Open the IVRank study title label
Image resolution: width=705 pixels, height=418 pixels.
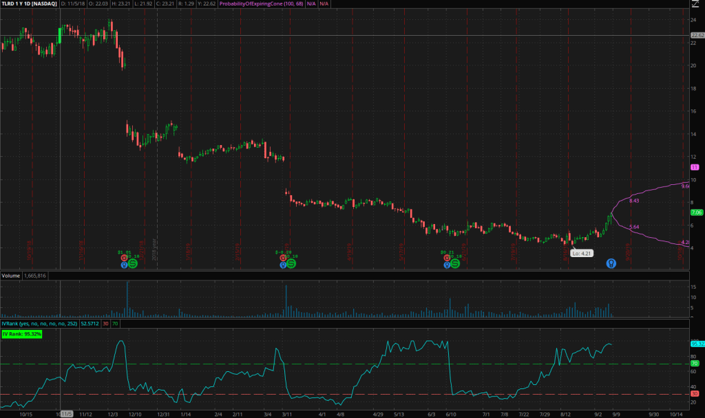[x=38, y=322]
